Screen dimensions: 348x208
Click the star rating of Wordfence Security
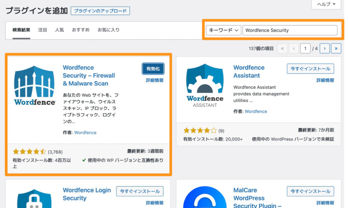pyautogui.click(x=29, y=152)
